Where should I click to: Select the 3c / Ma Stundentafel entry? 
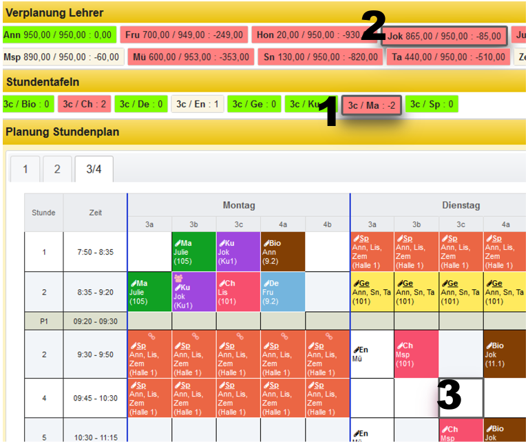[x=372, y=105]
